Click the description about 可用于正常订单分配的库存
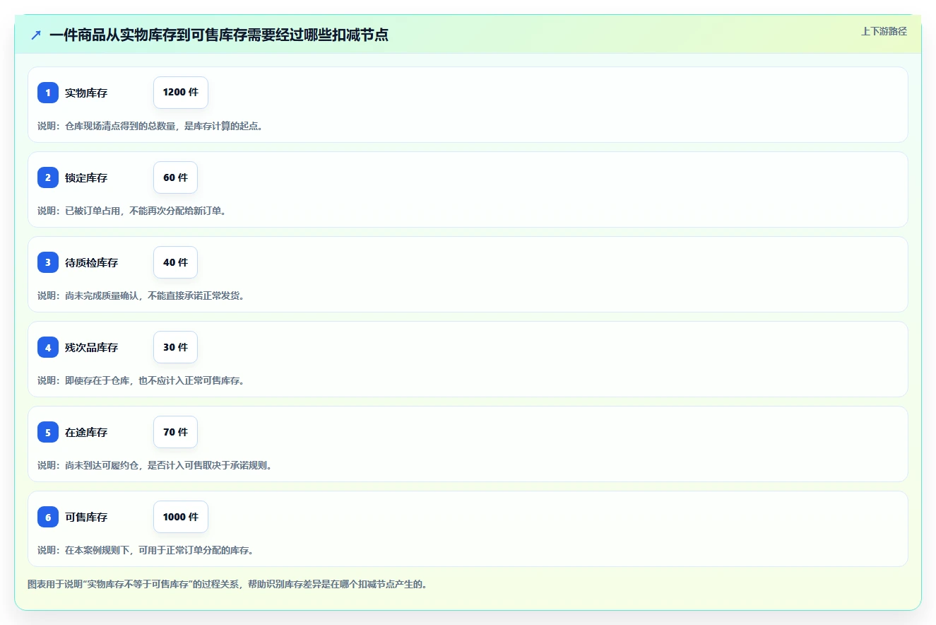 coord(146,550)
